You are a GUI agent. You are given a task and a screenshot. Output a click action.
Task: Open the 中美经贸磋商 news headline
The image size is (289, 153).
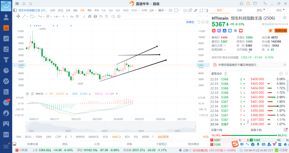tap(237, 65)
